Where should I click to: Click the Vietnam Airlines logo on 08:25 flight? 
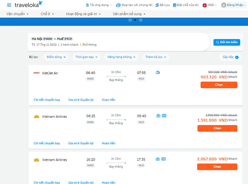[x=37, y=117]
